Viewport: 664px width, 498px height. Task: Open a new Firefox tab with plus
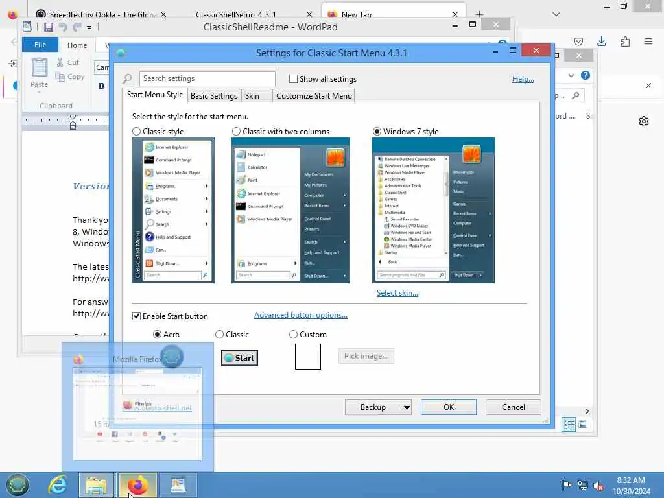tap(479, 14)
